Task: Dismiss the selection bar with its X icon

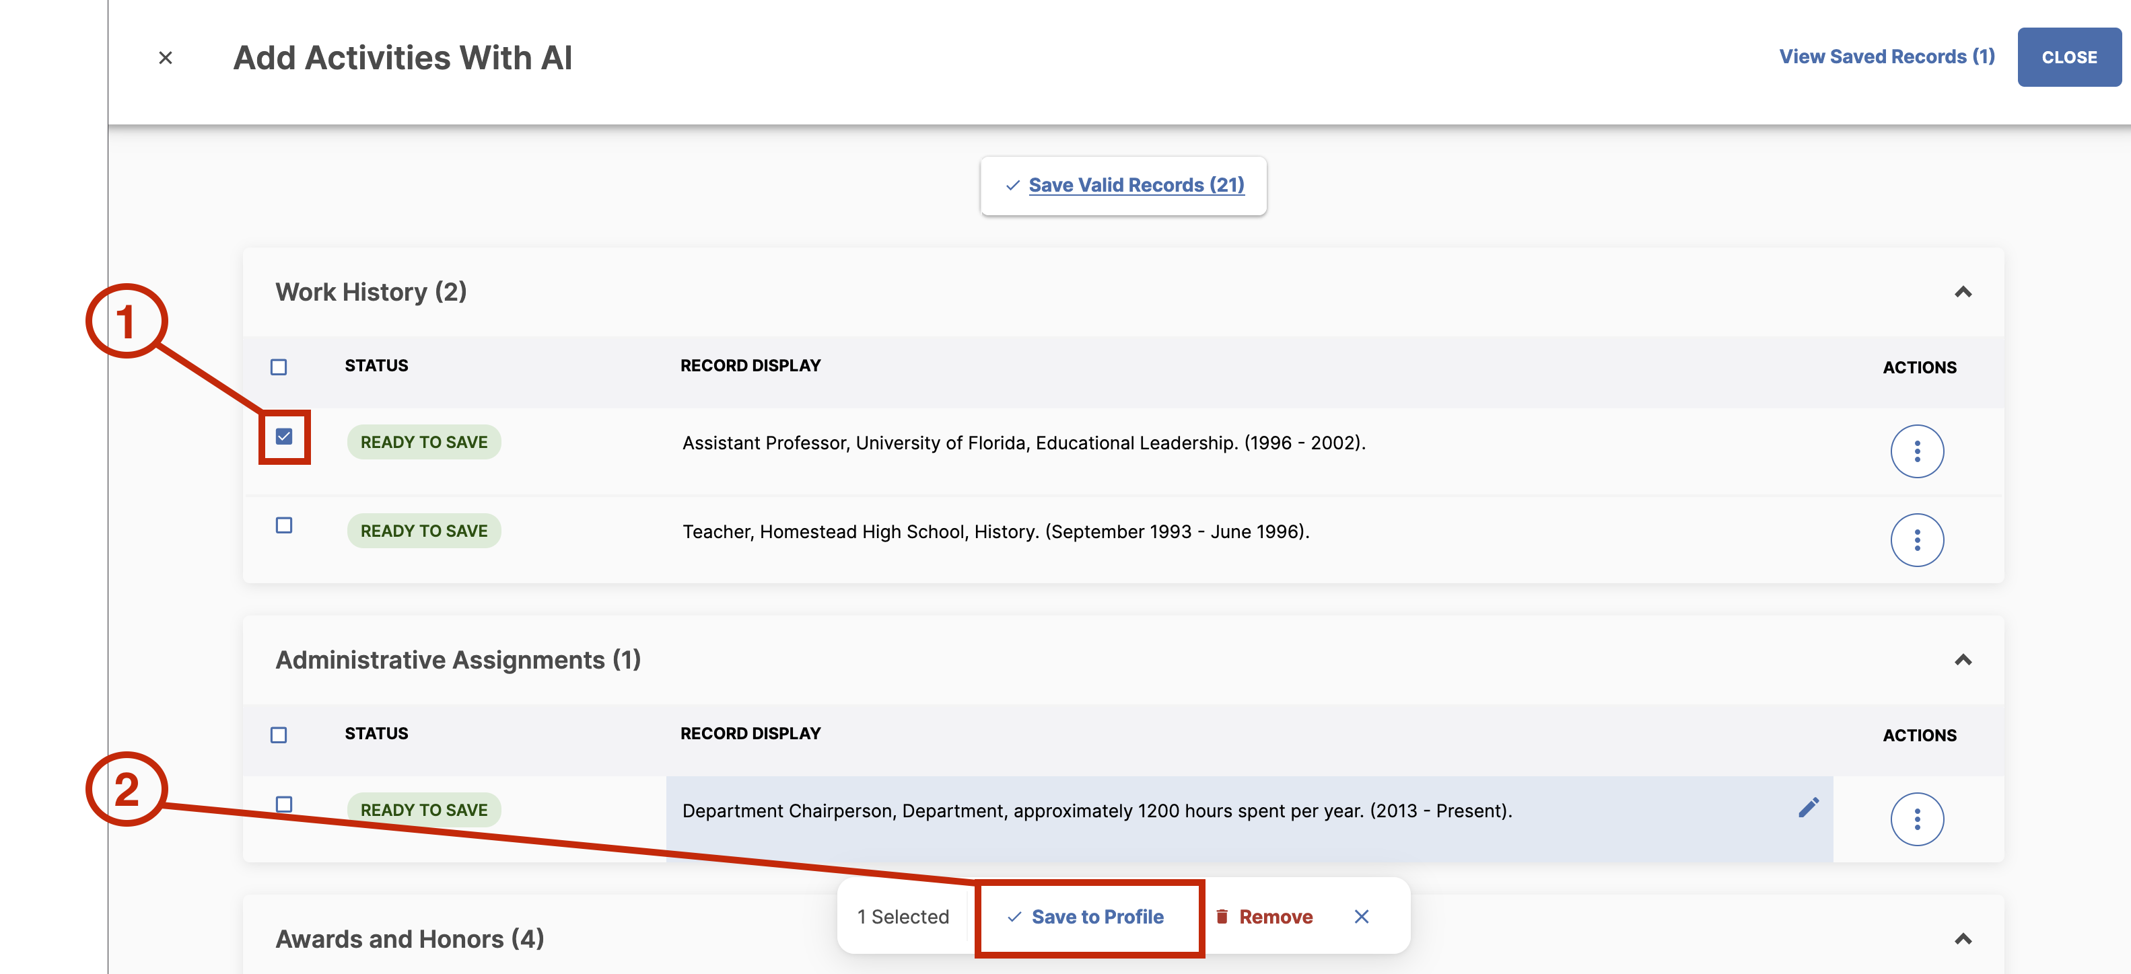Action: 1362,916
